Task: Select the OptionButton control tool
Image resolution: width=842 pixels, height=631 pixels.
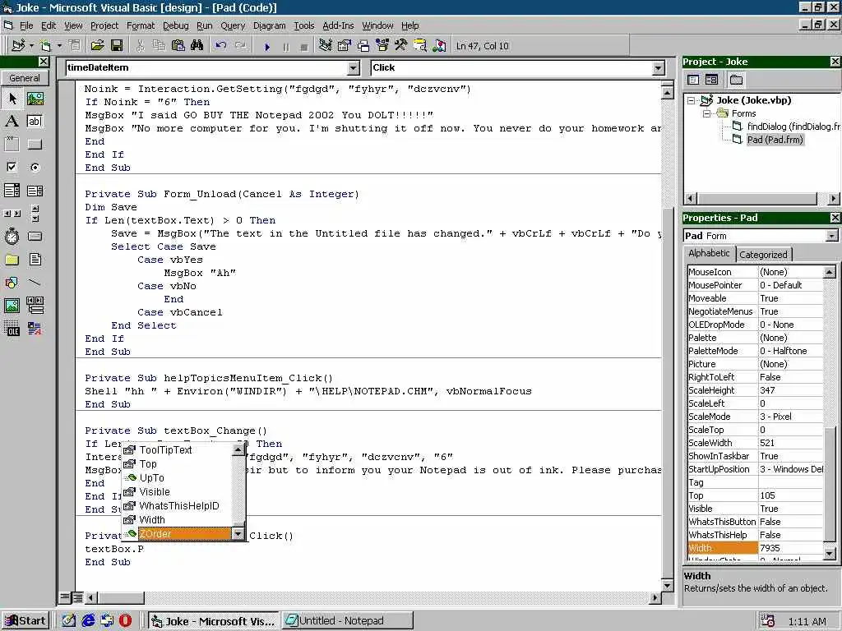Action: pos(35,168)
